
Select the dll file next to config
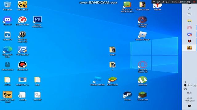38,96
